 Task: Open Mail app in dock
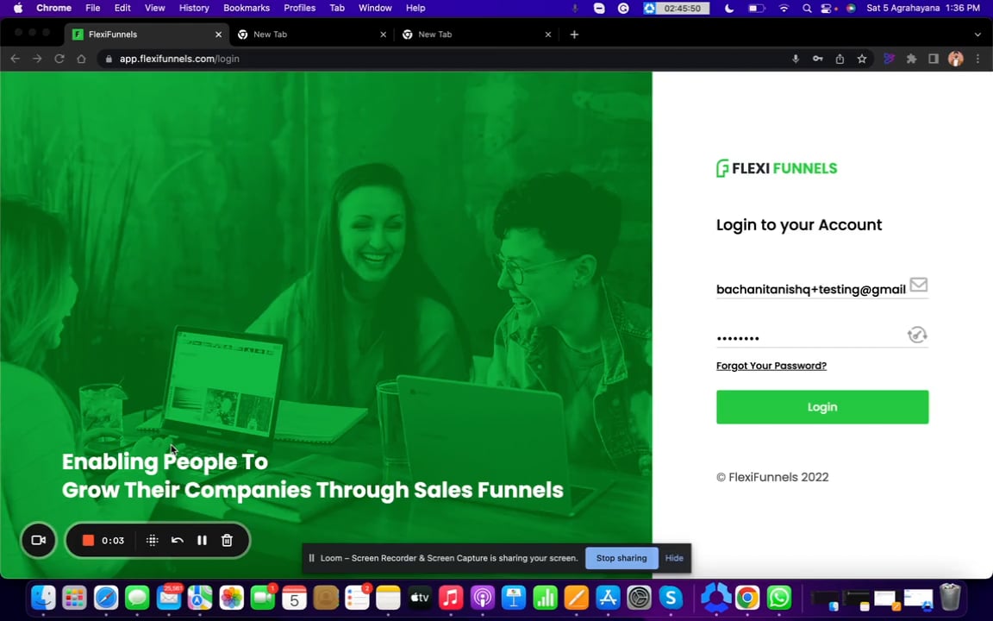point(168,598)
